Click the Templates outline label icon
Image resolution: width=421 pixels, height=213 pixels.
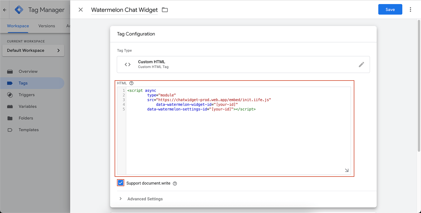pos(10,130)
